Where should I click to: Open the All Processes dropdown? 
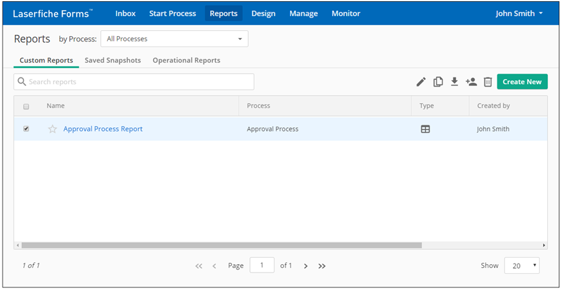(x=174, y=39)
